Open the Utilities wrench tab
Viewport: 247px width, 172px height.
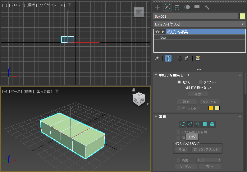207,7
